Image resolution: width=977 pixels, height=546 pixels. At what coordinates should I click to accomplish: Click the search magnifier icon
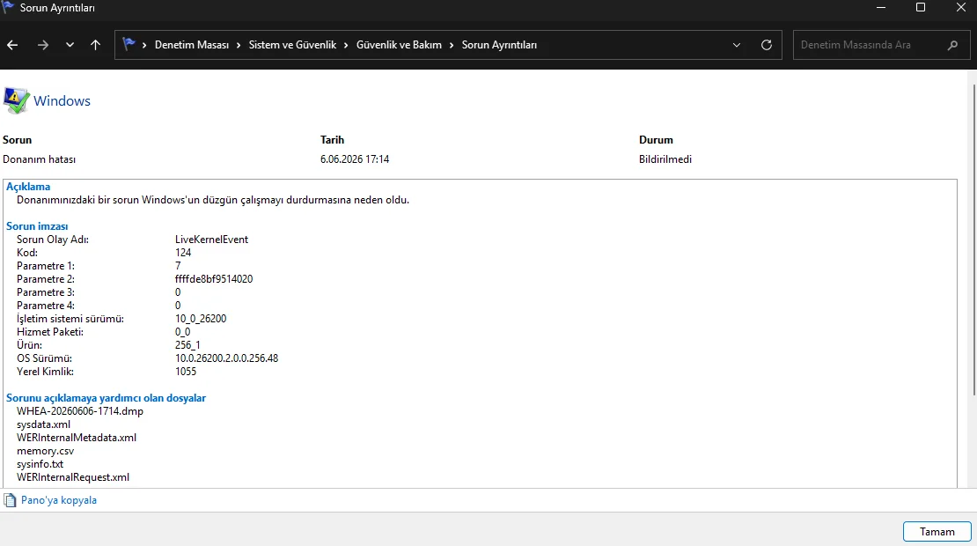952,45
